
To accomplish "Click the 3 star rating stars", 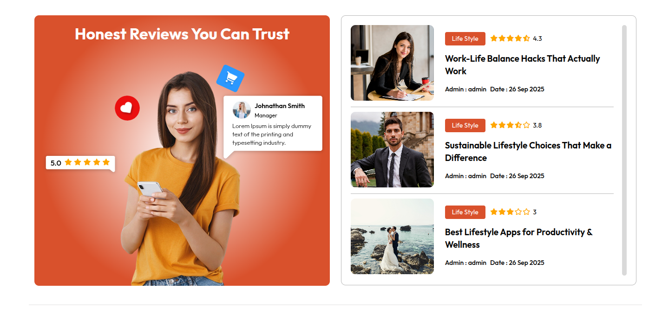I will (x=510, y=212).
